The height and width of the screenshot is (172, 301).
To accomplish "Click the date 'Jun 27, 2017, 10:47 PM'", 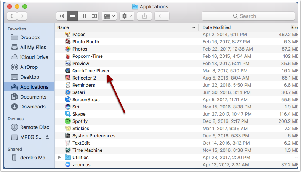I will pyautogui.click(x=227, y=114).
